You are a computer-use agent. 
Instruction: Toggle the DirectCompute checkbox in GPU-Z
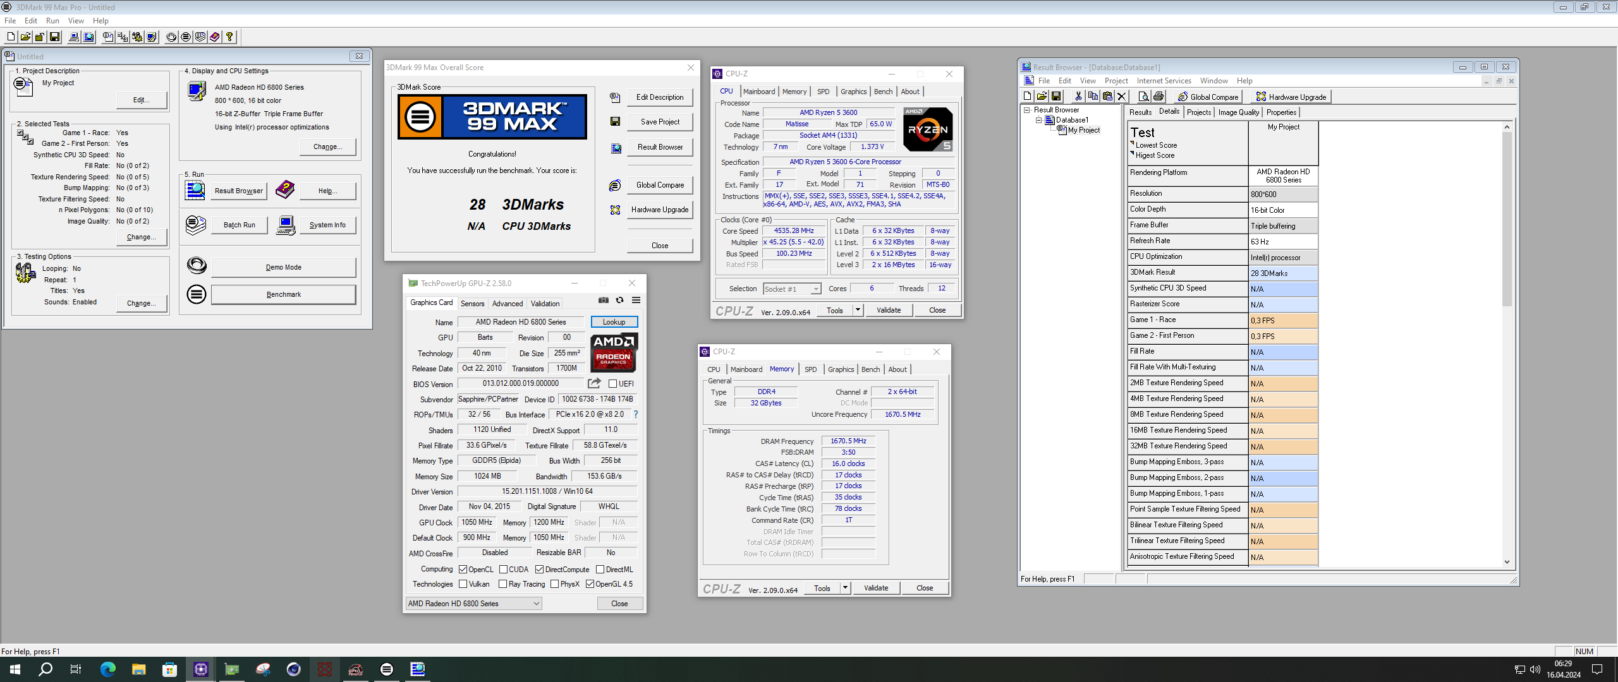[x=539, y=570]
